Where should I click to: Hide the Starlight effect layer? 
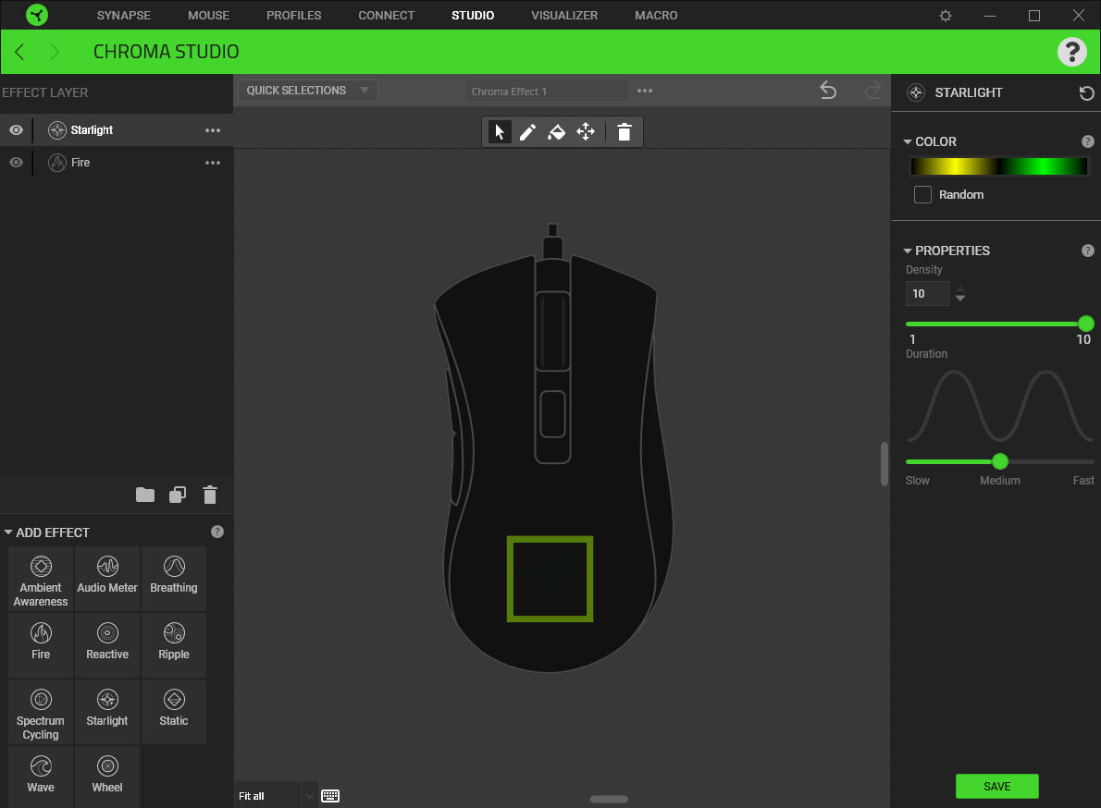tap(16, 129)
